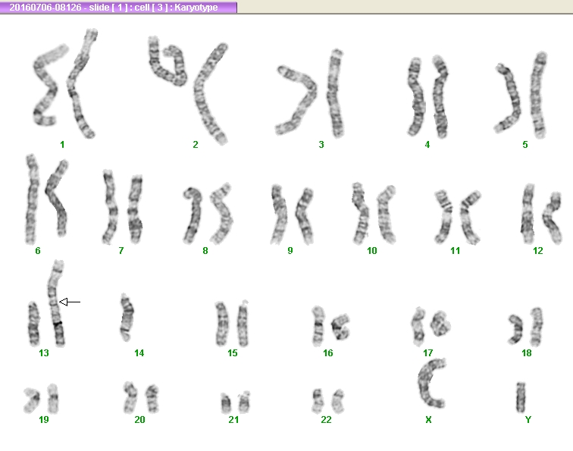
Task: Select the chromosome 10 pair
Action: (x=374, y=214)
